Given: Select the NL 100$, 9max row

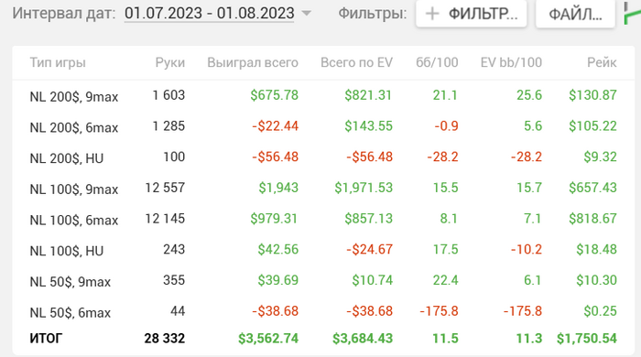Looking at the screenshot, I should [323, 189].
